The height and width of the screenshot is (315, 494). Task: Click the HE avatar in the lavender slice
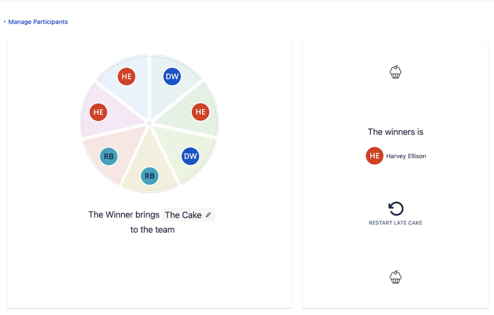click(x=98, y=112)
